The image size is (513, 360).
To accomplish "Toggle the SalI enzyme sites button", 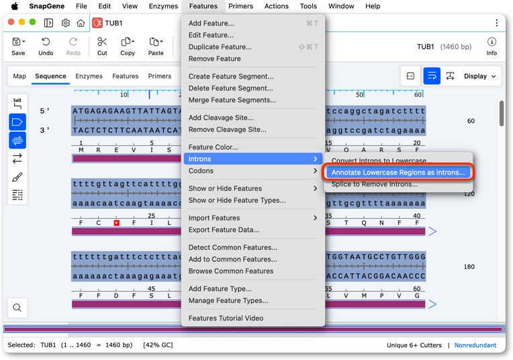I will coord(17,103).
